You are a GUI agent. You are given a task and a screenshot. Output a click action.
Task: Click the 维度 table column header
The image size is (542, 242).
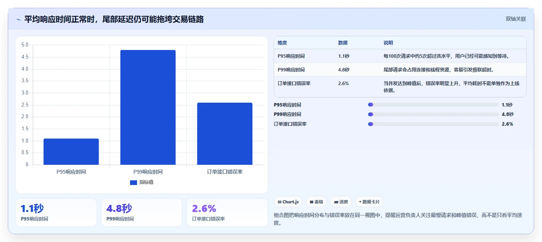282,43
